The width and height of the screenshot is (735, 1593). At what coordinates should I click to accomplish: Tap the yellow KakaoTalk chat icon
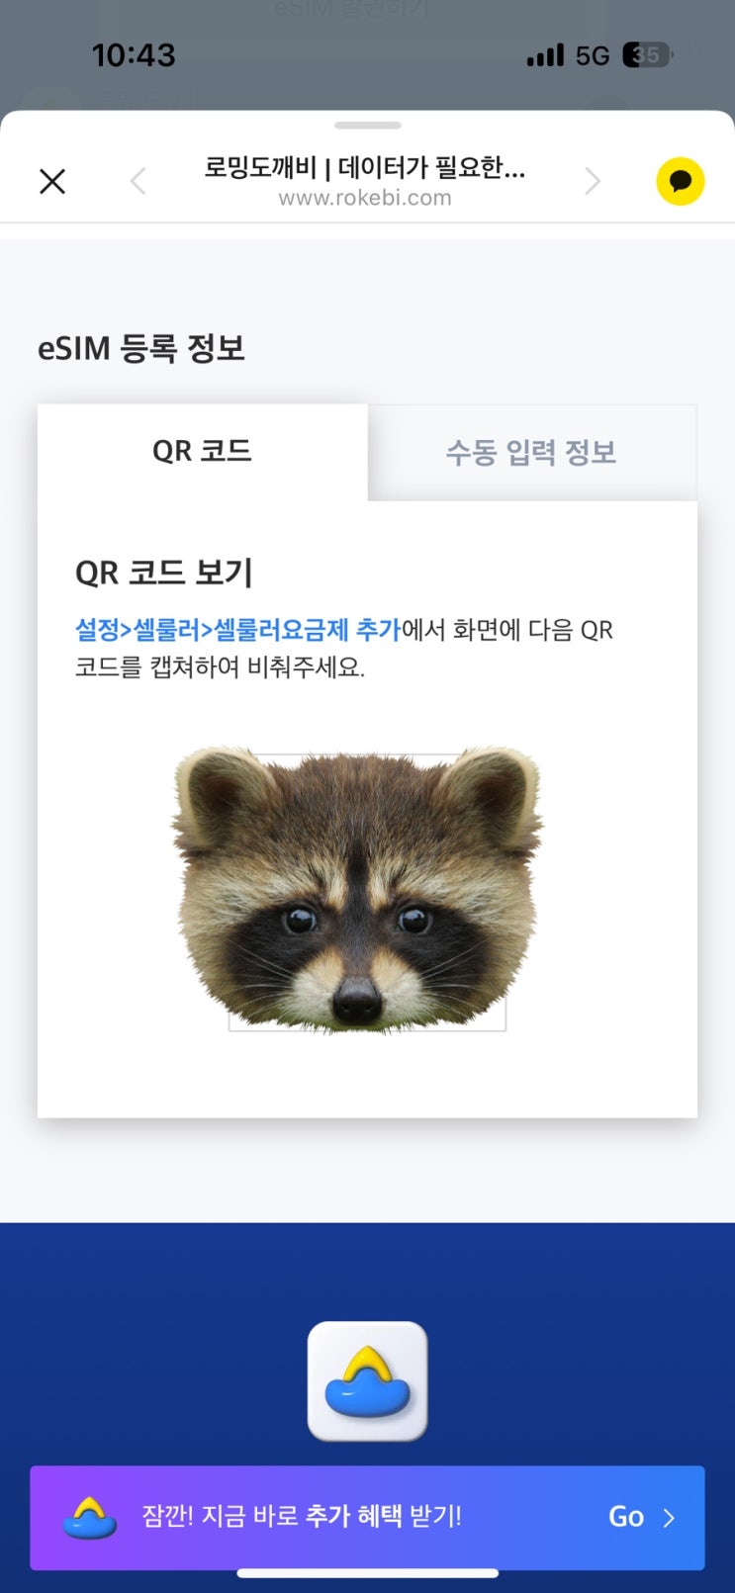click(681, 181)
